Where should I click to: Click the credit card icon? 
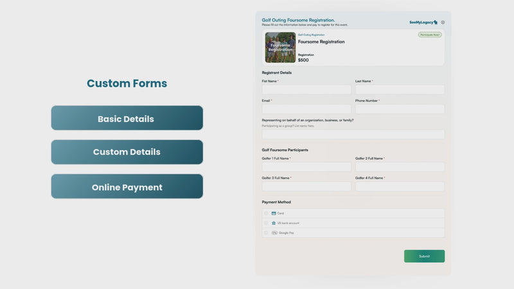coord(274,213)
